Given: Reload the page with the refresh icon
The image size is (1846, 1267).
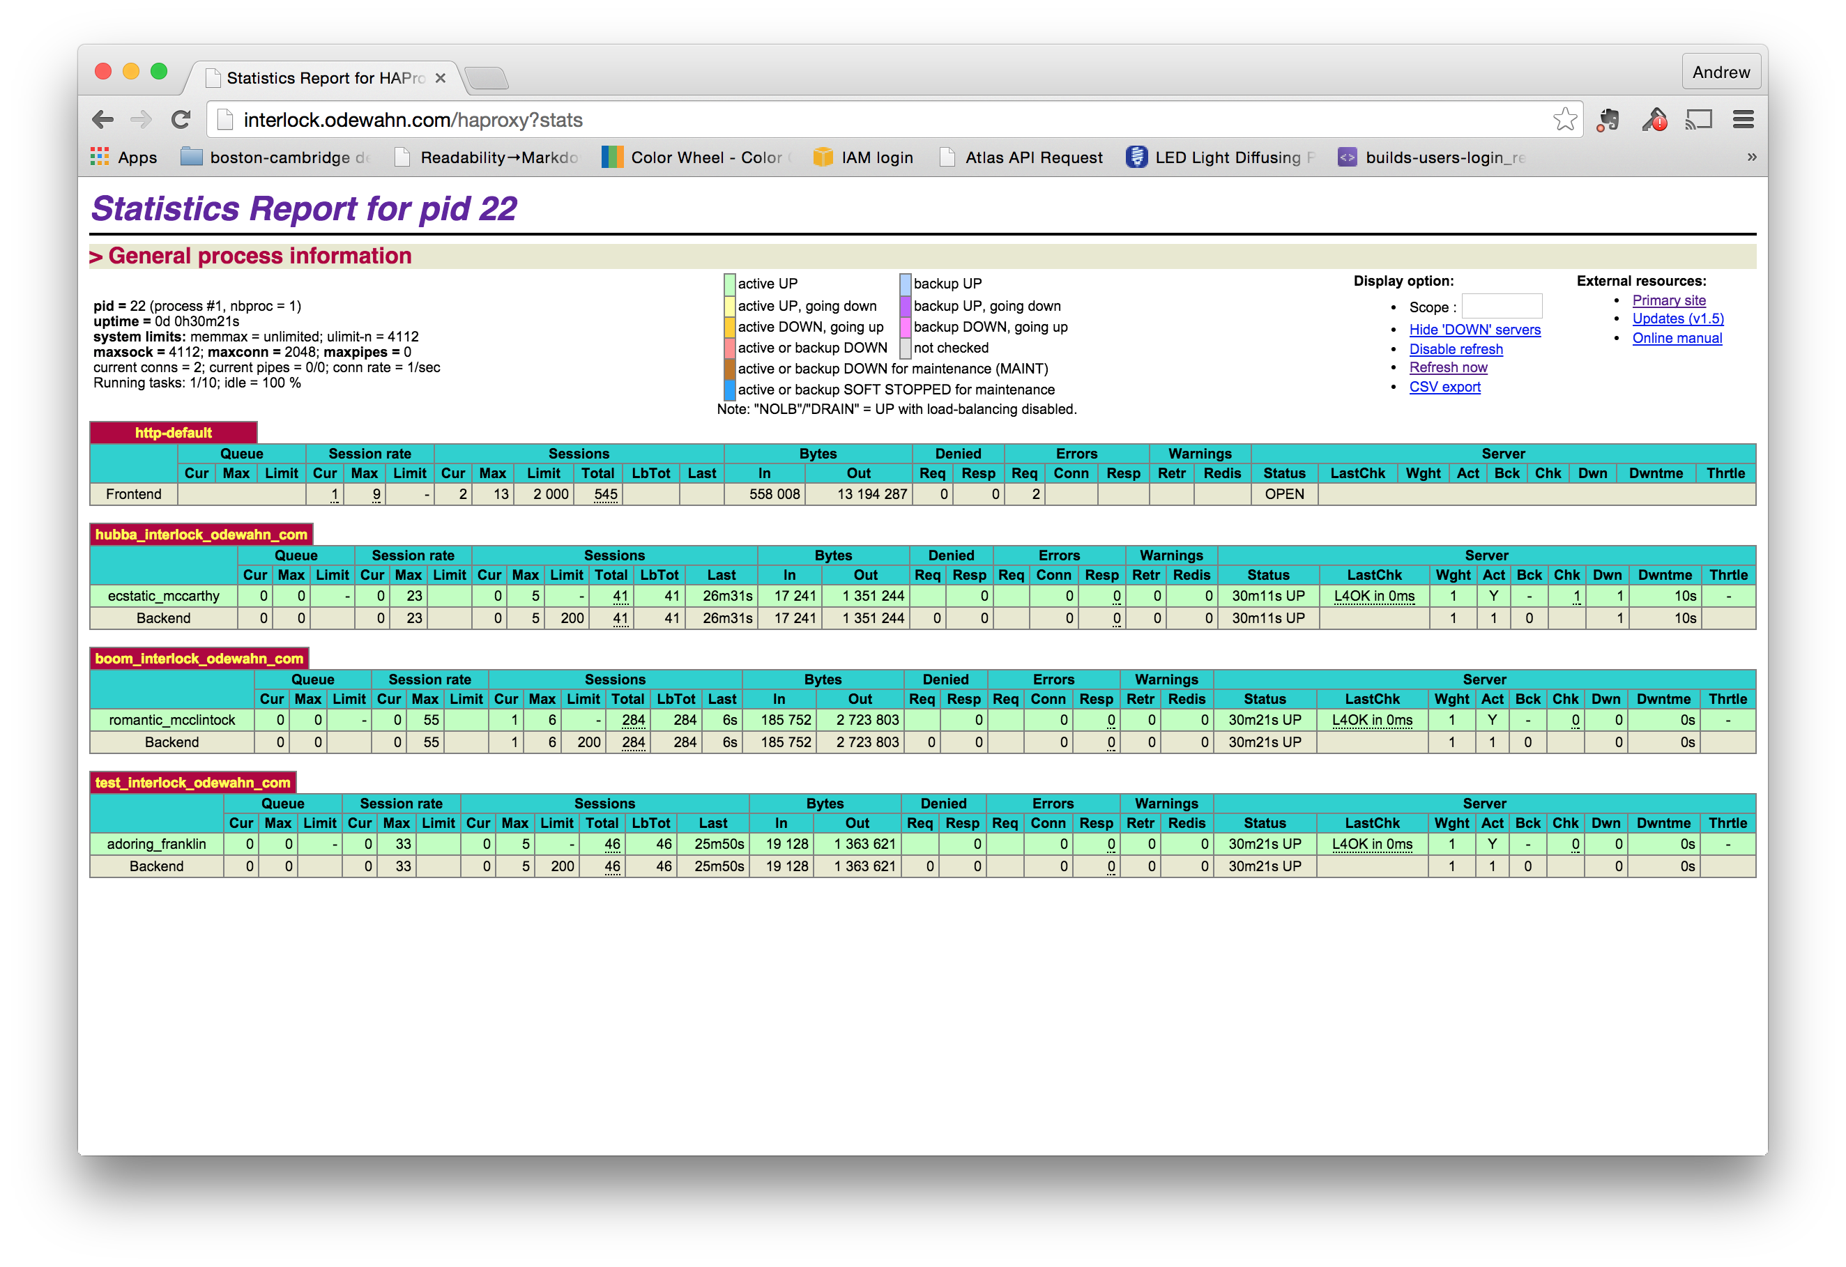Looking at the screenshot, I should coord(181,120).
